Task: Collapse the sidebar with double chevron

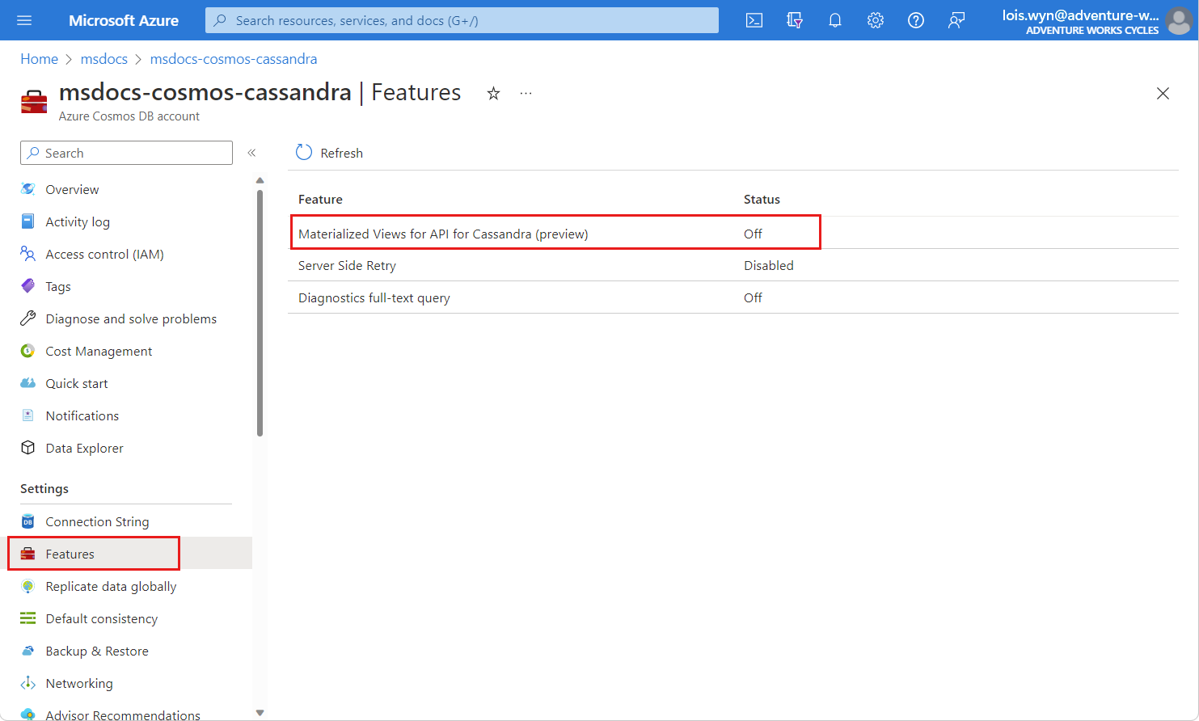Action: 251,153
